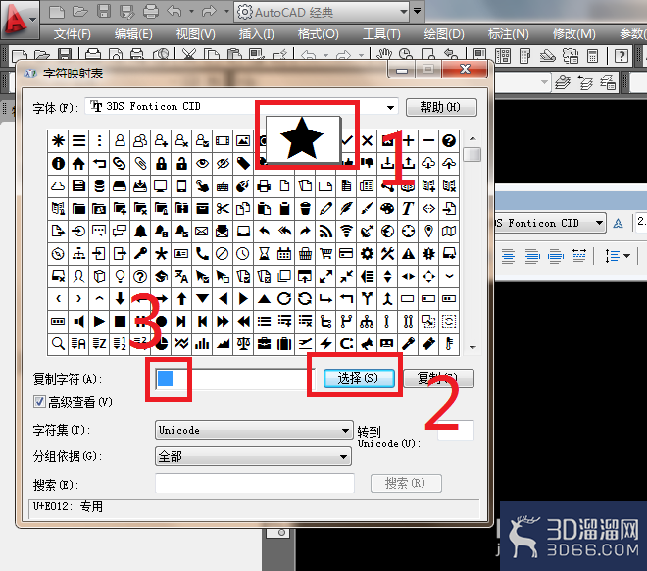This screenshot has width=647, height=571.
Task: Toggle the 高级查看 checkbox
Action: 39,401
